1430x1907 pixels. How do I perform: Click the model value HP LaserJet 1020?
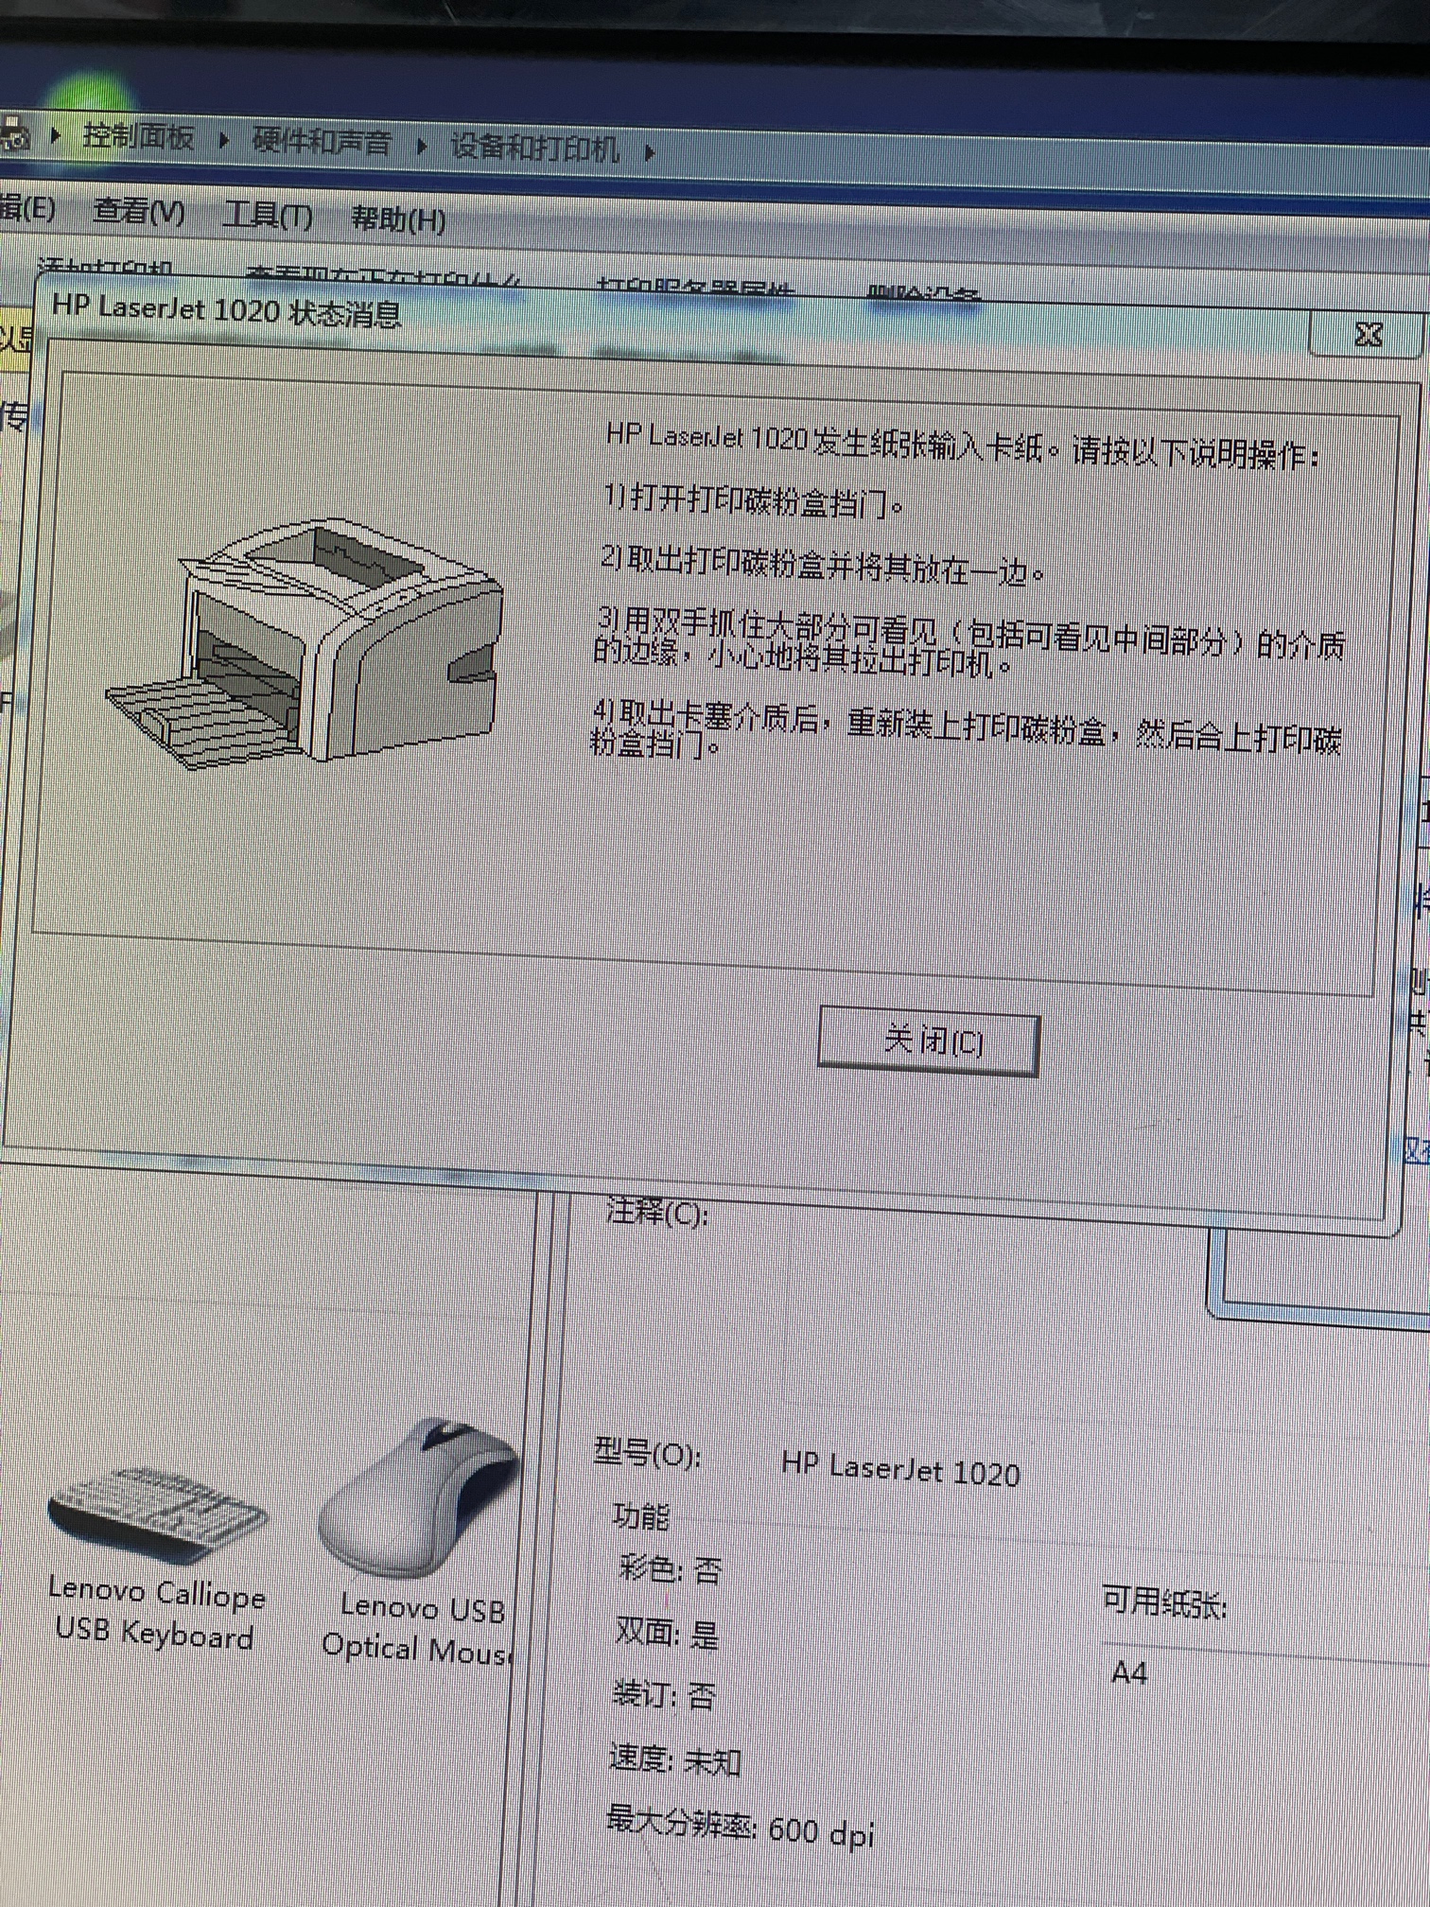[x=900, y=1470]
